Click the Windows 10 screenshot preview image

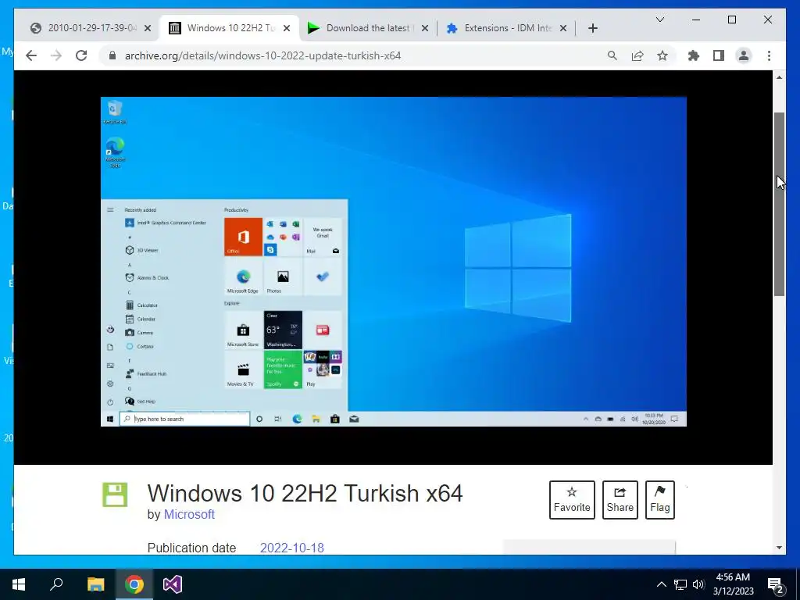(x=394, y=261)
